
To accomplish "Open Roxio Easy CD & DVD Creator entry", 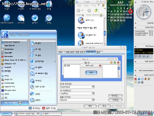I will click(14, 60).
